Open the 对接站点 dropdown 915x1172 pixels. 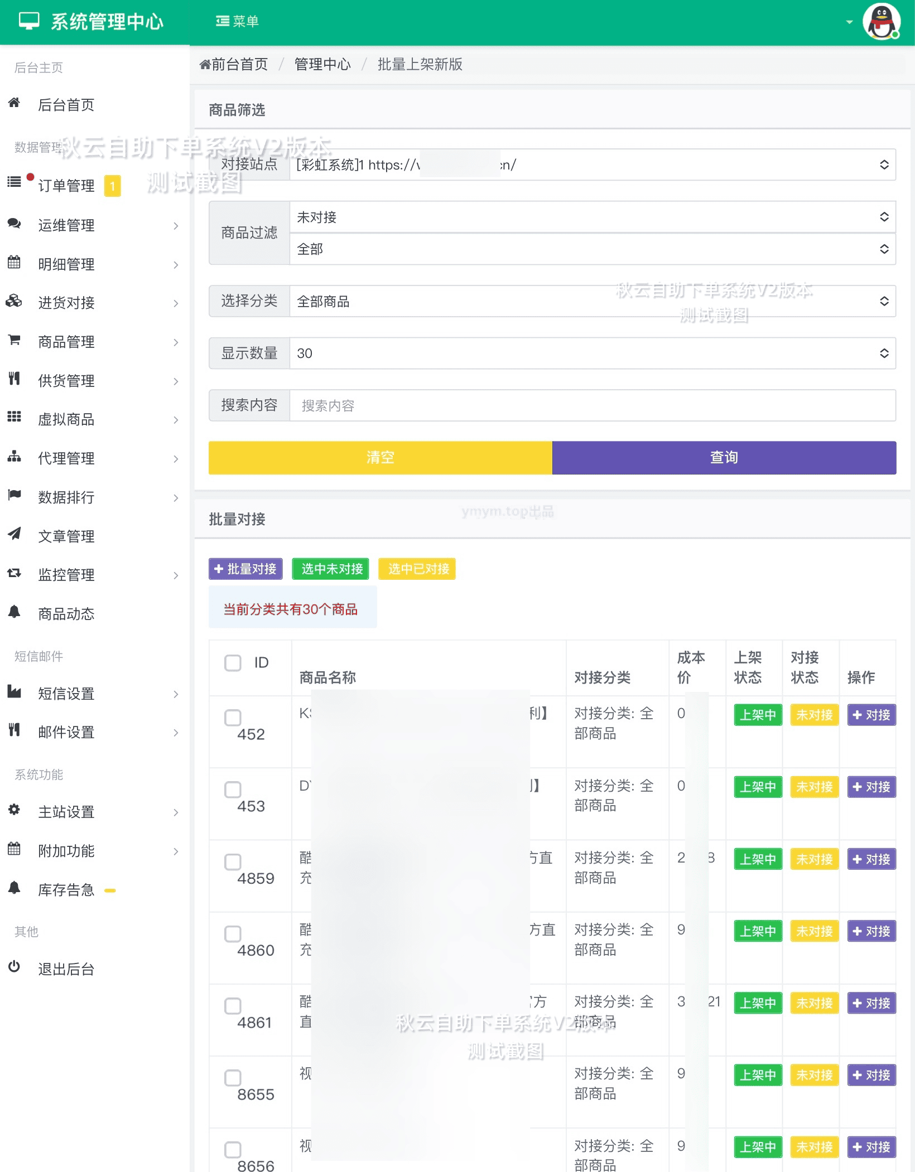click(x=593, y=164)
